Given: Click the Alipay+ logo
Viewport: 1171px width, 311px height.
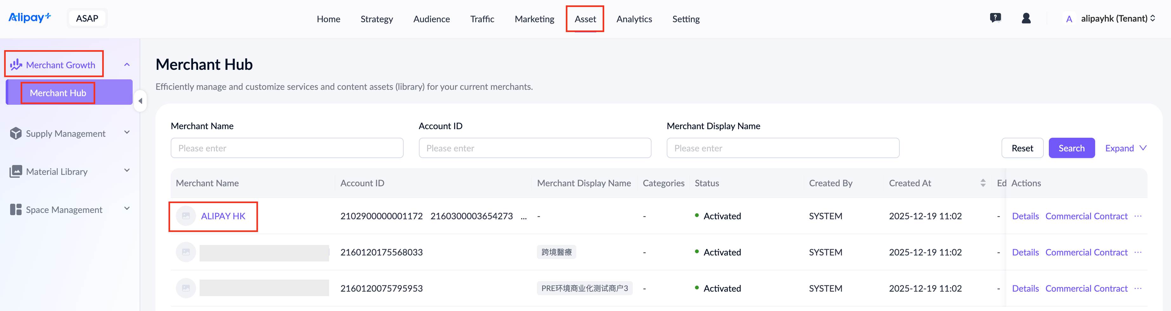Looking at the screenshot, I should click(30, 18).
